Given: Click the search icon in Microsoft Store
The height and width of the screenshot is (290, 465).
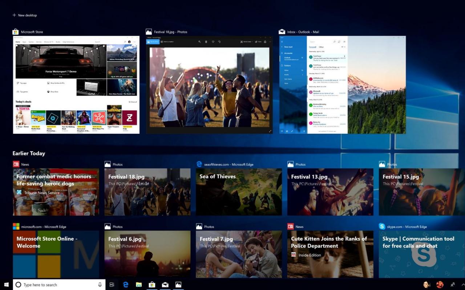Looking at the screenshot, I should point(125,42).
